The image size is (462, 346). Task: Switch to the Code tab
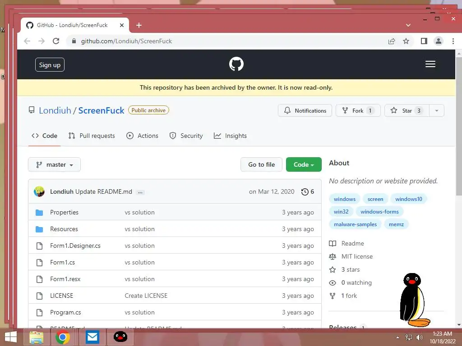pyautogui.click(x=45, y=136)
